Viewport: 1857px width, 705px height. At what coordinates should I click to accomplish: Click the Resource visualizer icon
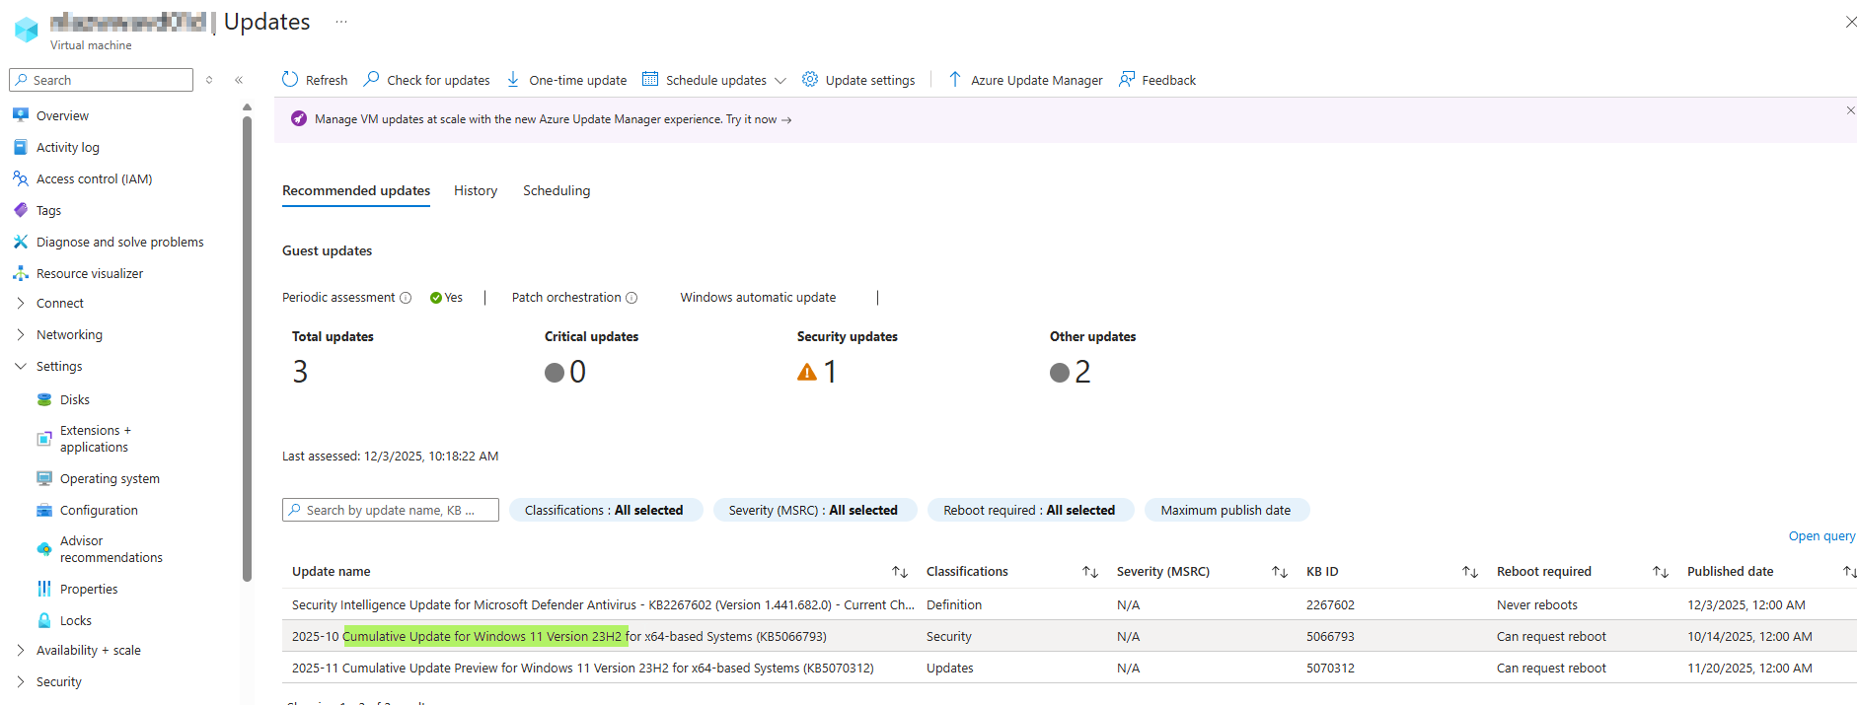pos(21,273)
